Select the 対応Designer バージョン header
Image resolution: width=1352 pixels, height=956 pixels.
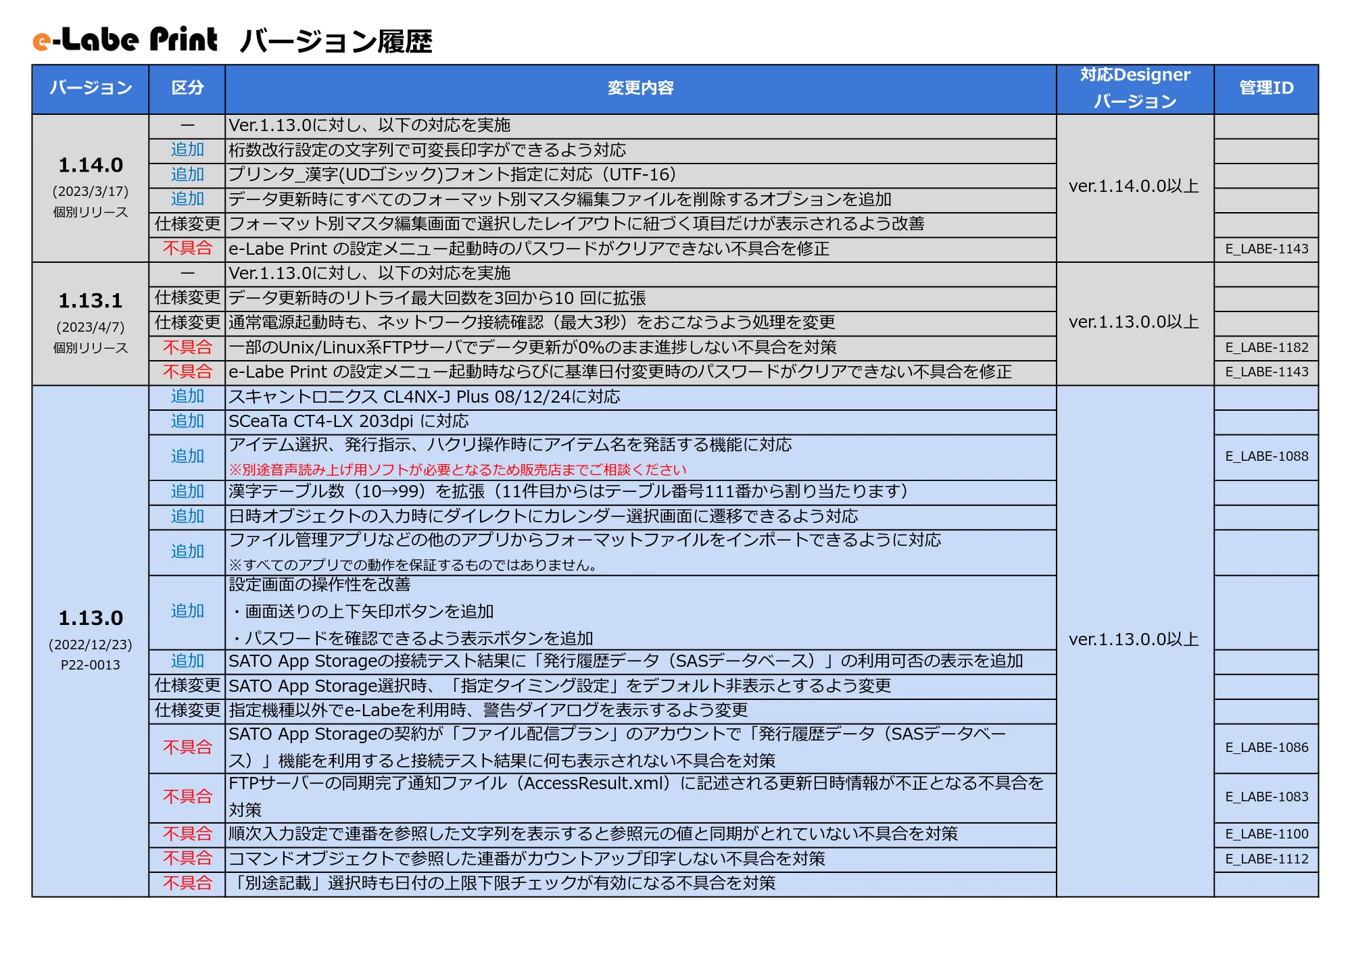coord(1135,89)
